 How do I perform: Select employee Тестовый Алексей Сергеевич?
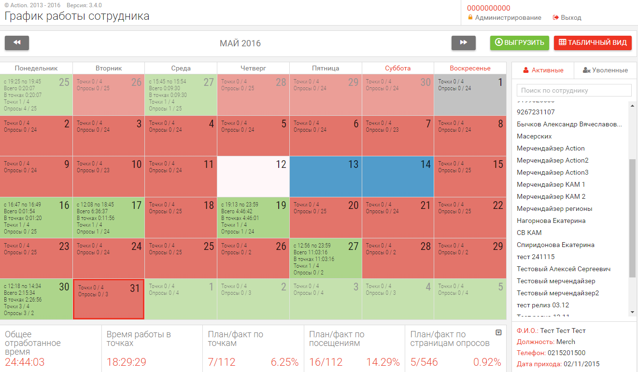[x=564, y=269]
